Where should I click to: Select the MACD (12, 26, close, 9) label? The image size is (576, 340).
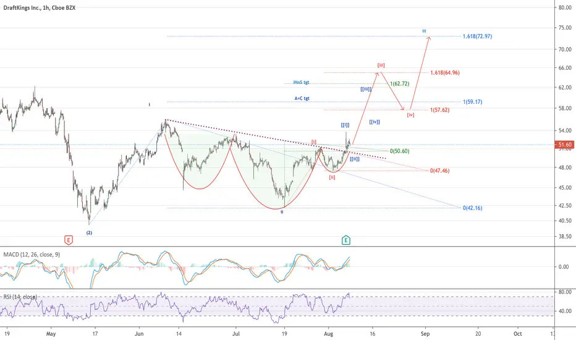(x=32, y=254)
